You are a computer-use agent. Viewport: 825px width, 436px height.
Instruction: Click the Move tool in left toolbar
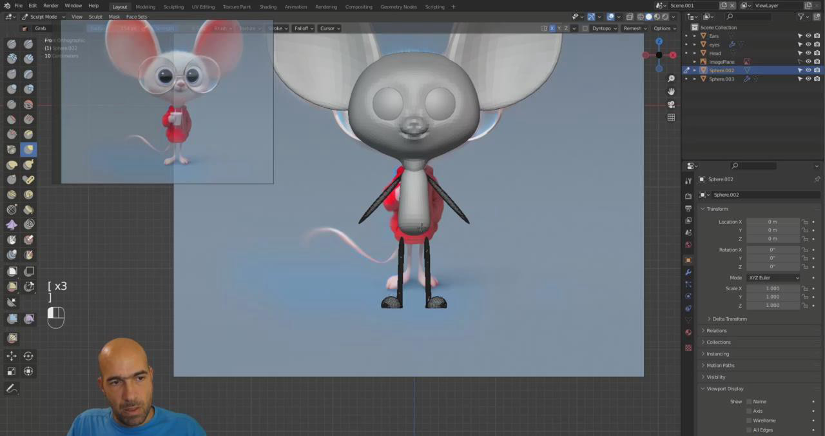pyautogui.click(x=12, y=356)
